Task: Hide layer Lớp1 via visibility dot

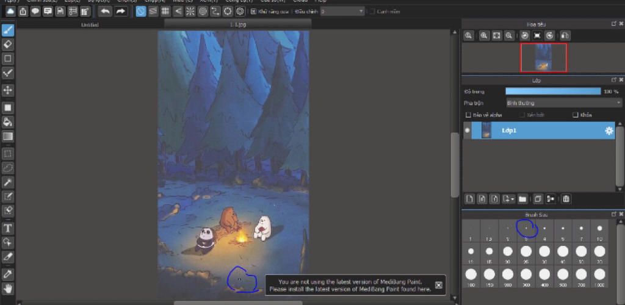Action: coord(467,131)
